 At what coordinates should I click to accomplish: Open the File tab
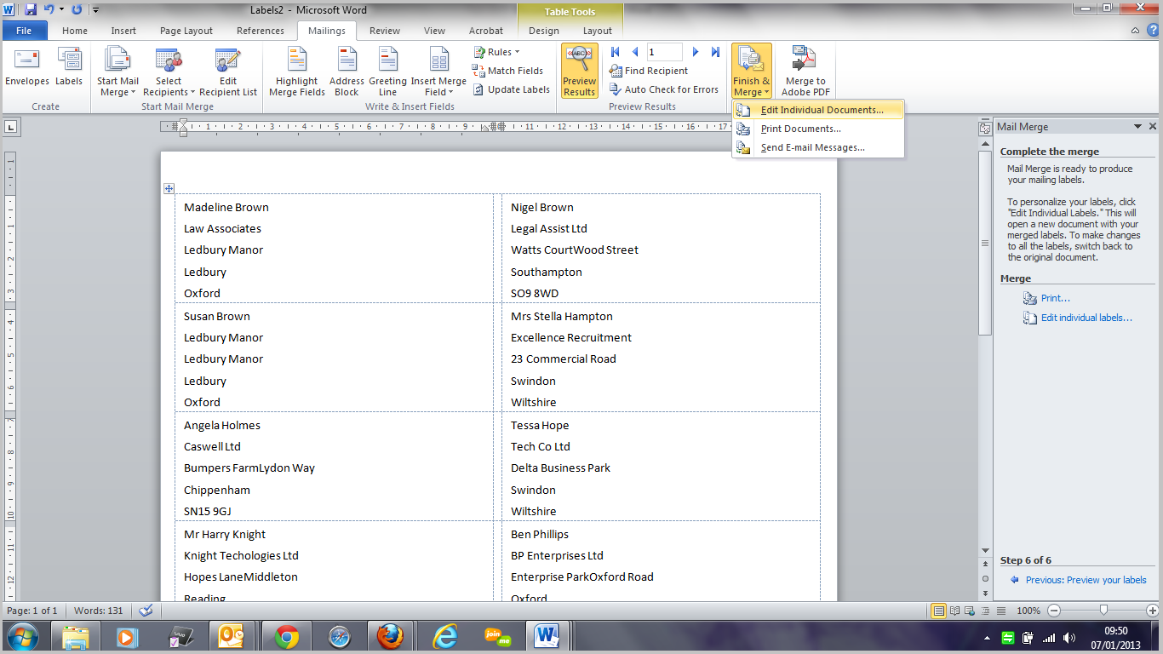point(24,31)
